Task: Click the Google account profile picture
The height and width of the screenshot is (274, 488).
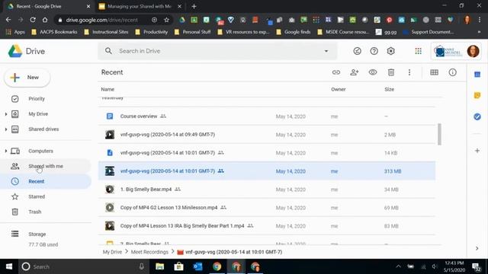Action: (473, 51)
